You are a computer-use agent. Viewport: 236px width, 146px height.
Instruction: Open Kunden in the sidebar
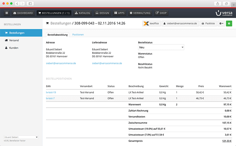tap(14, 48)
